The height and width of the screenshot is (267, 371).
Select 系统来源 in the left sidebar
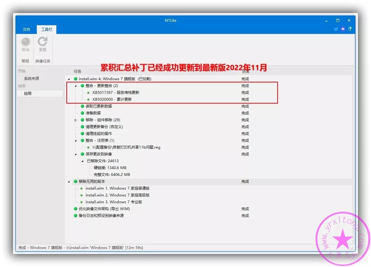tap(31, 78)
